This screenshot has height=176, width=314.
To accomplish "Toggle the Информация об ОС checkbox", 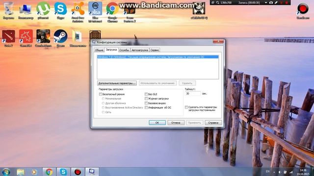I will [x=146, y=108].
